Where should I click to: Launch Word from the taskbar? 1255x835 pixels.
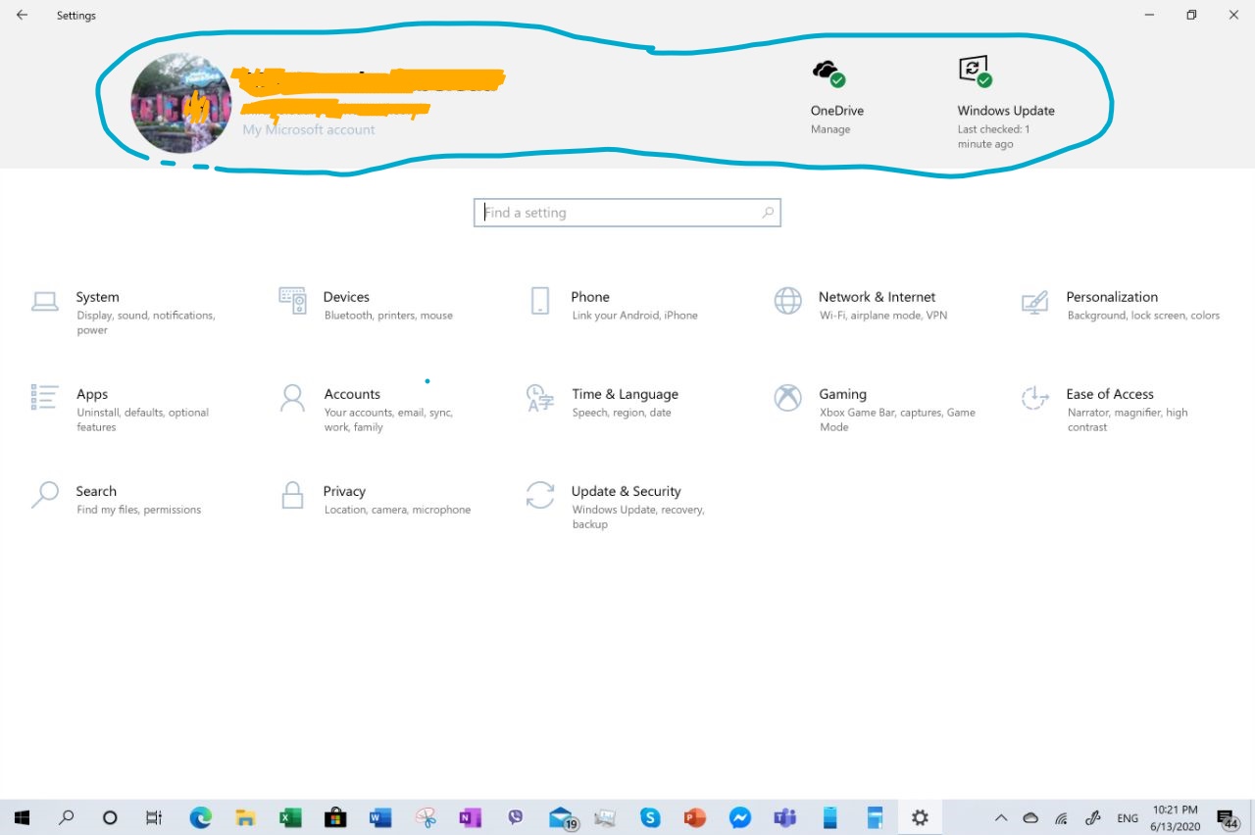pos(380,817)
